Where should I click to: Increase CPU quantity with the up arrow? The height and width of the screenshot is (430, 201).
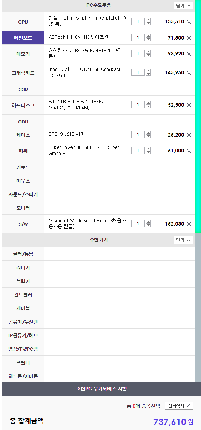(148, 20)
